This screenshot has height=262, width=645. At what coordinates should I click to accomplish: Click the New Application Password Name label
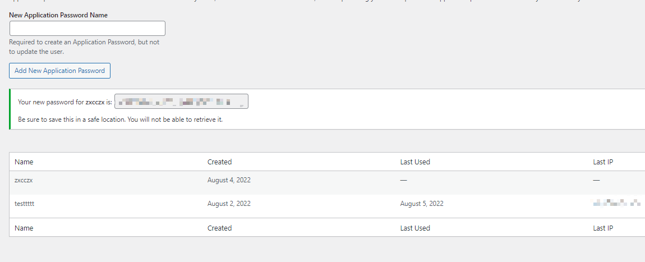58,15
